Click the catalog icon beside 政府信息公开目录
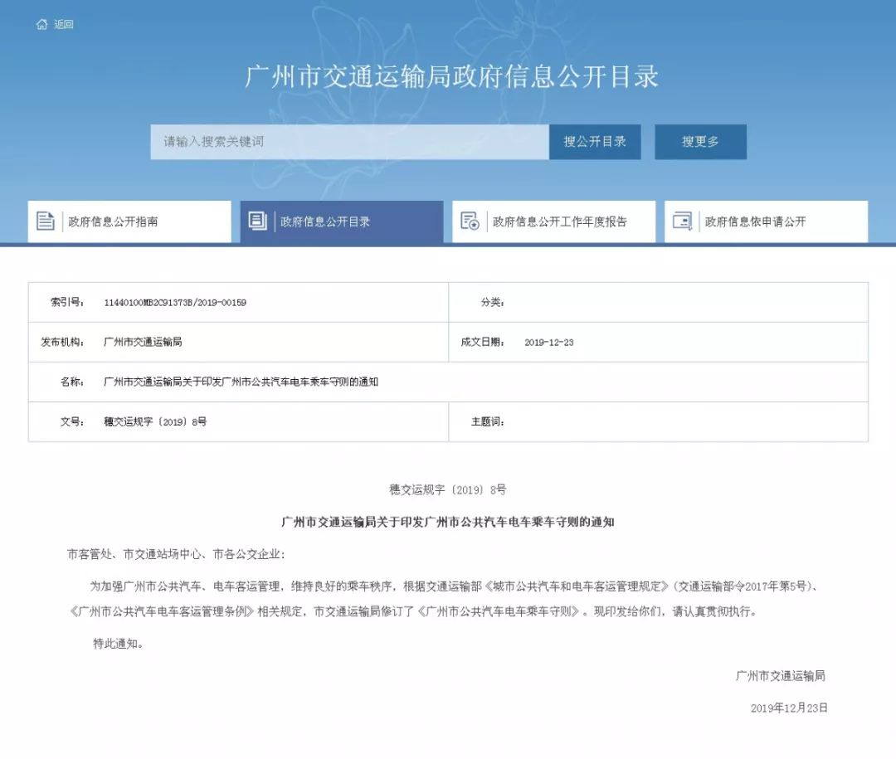The width and height of the screenshot is (896, 759). (258, 221)
